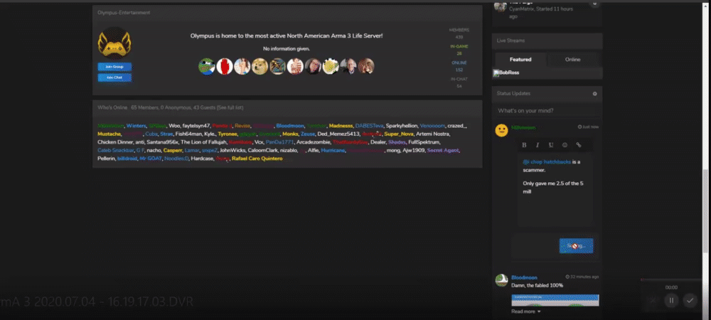This screenshot has height=320, width=711.
Task: Click The Lion of Fallujah username
Action: click(x=203, y=142)
